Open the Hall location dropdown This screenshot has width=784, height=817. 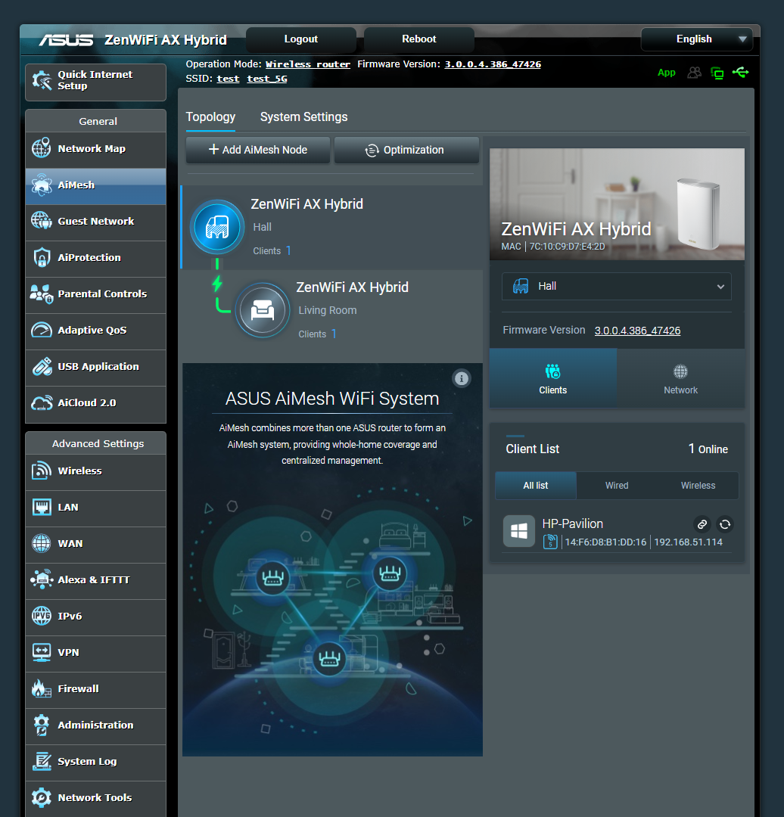coord(616,286)
